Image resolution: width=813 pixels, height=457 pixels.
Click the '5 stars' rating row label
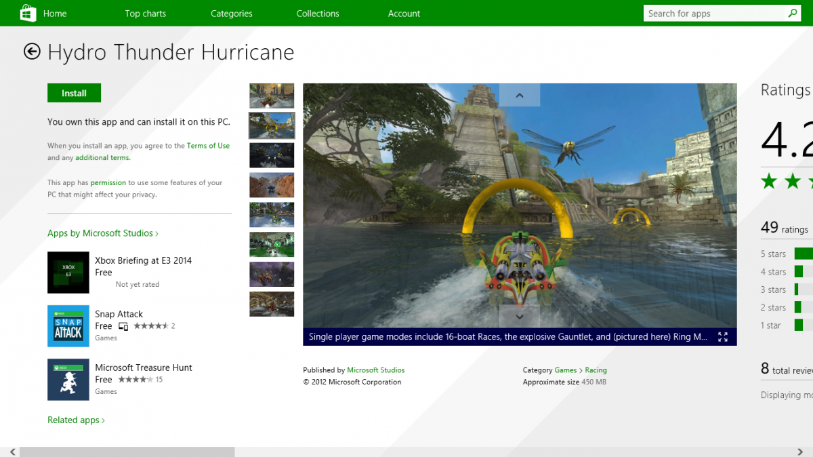(x=773, y=254)
